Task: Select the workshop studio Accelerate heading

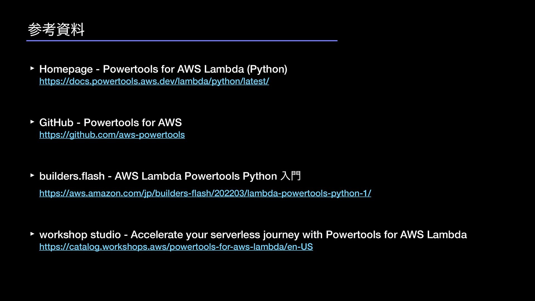Action: pos(253,234)
